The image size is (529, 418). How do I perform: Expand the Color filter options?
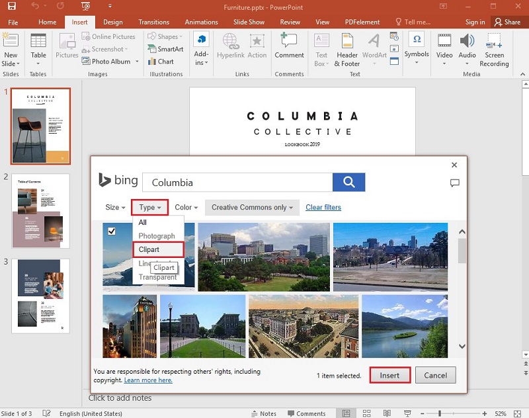pyautogui.click(x=185, y=207)
